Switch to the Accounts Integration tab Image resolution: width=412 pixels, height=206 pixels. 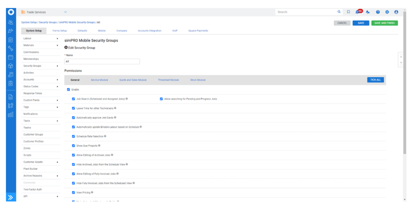[x=149, y=31]
